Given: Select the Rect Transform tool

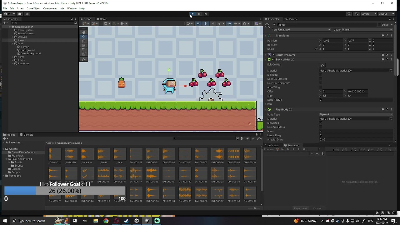Looking at the screenshot, I should 83,49.
